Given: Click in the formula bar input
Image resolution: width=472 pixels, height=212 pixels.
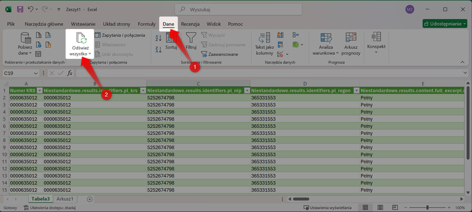Looking at the screenshot, I should [269, 73].
